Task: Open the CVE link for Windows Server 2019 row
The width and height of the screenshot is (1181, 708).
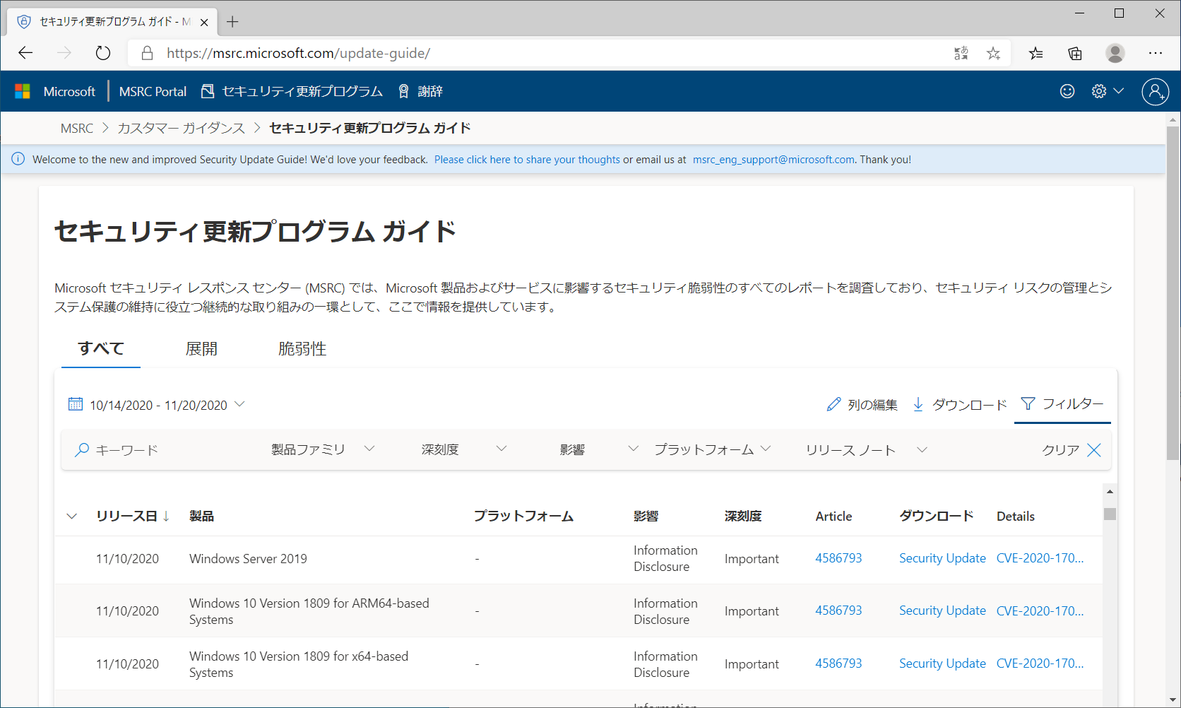Action: click(1040, 558)
